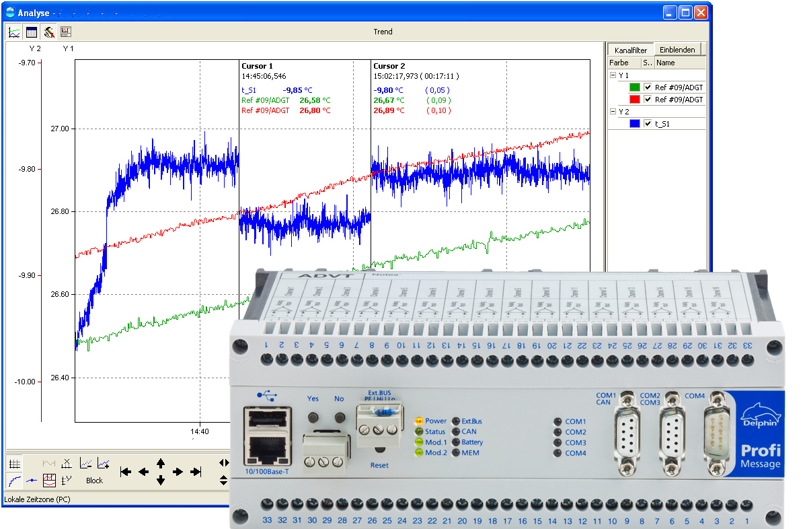The width and height of the screenshot is (807, 529).
Task: Switch to the Einblenden tab
Action: 677,50
